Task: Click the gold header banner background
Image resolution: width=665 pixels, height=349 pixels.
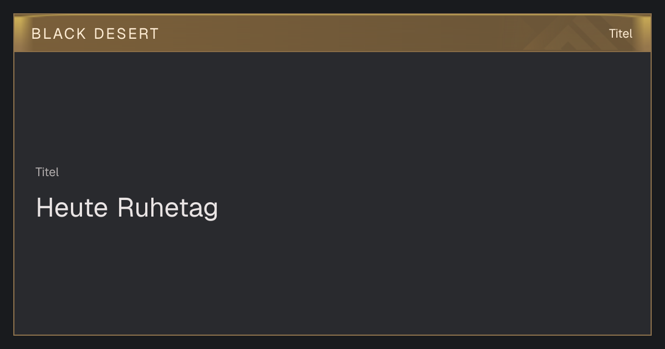Action: [332, 33]
